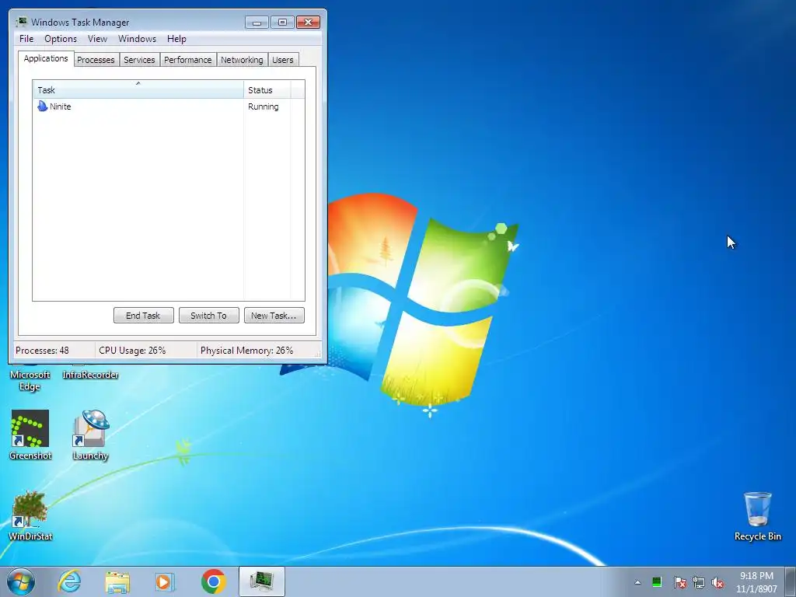Click the Task Manager taskbar button
The image size is (796, 597).
[x=261, y=581]
